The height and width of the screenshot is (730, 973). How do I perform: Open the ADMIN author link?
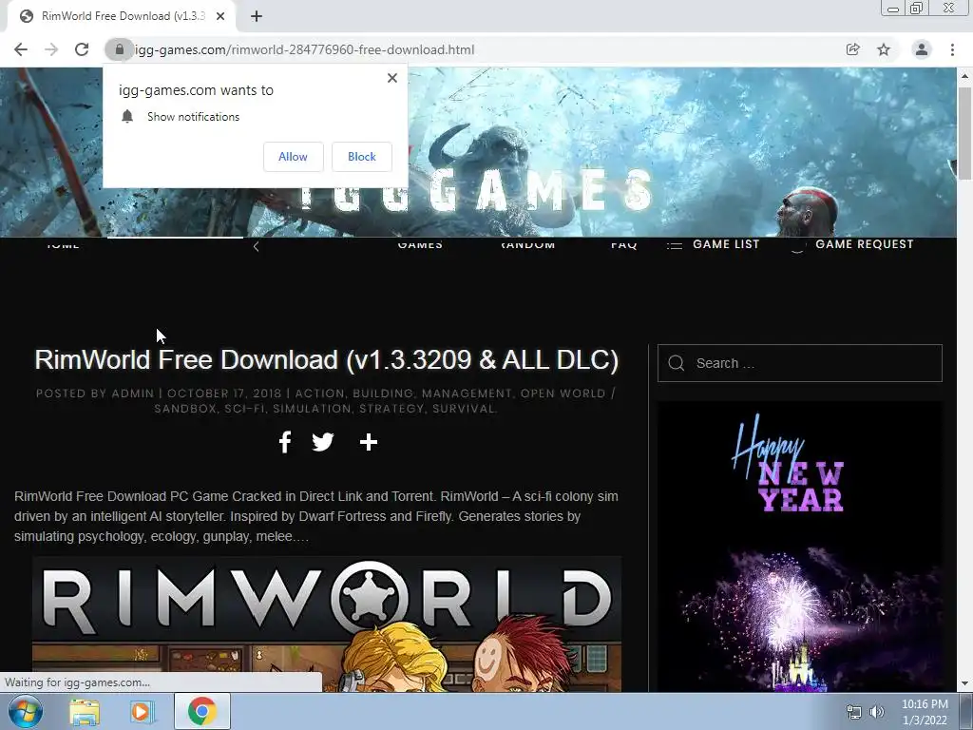click(x=133, y=394)
